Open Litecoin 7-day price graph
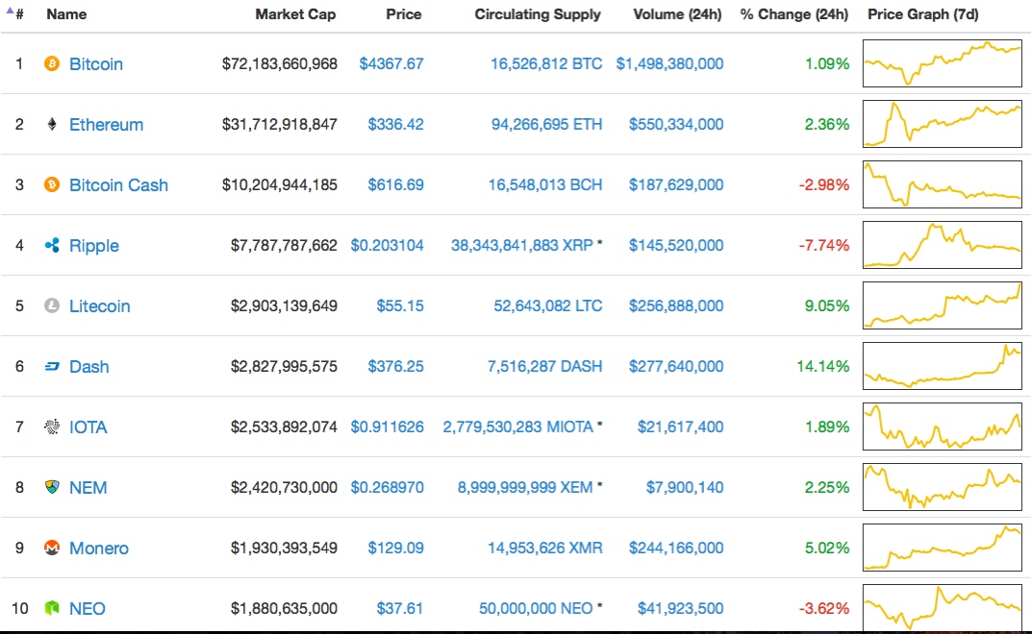 click(942, 306)
